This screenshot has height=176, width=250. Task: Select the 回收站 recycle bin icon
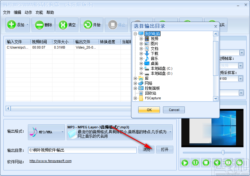coord(141,93)
